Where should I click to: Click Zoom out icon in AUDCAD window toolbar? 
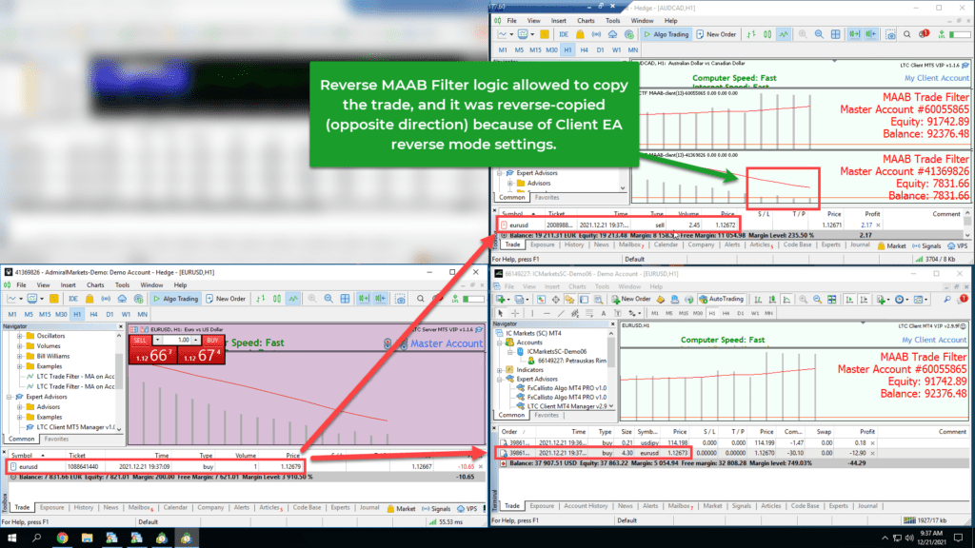[x=819, y=35]
